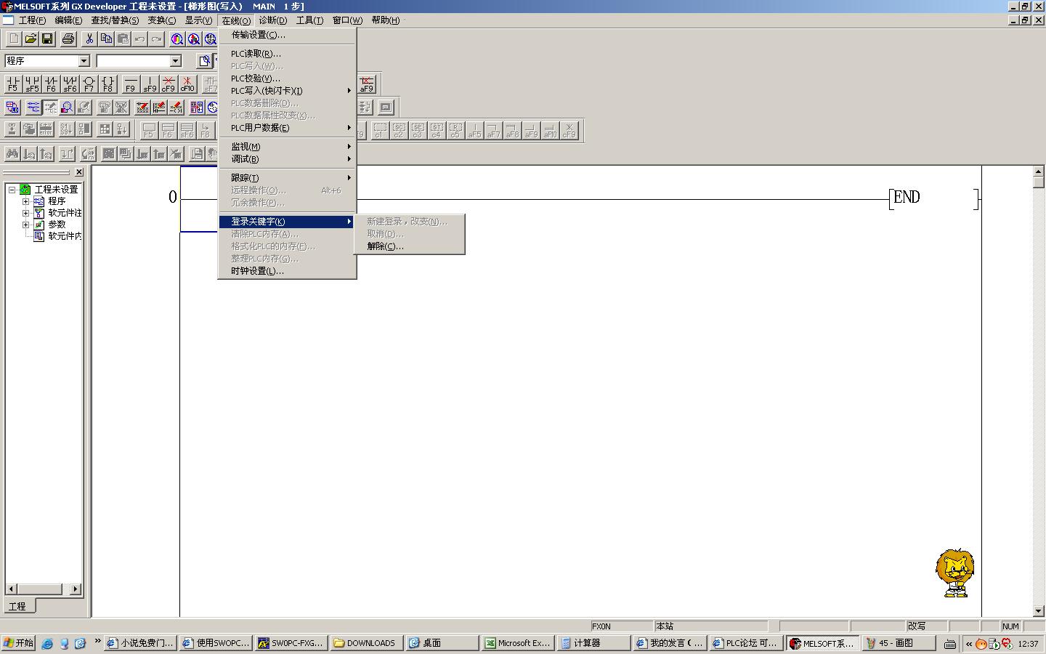Switch to Microsoft Excel taskbar button
This screenshot has height=654, width=1046.
518,643
